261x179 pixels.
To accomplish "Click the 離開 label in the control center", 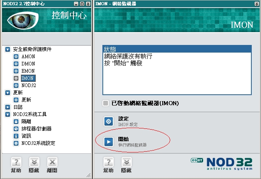I will [52, 171].
